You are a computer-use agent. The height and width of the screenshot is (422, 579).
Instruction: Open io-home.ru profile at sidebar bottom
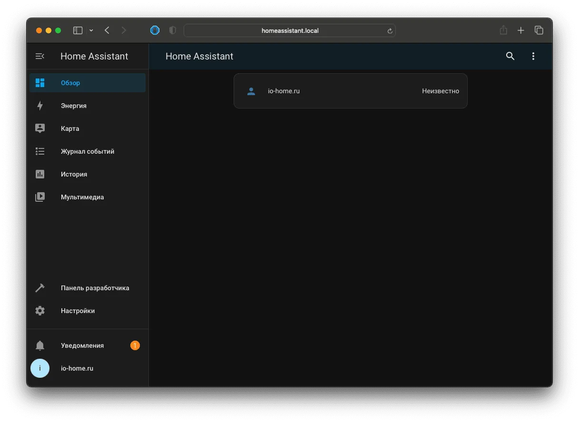click(x=88, y=368)
